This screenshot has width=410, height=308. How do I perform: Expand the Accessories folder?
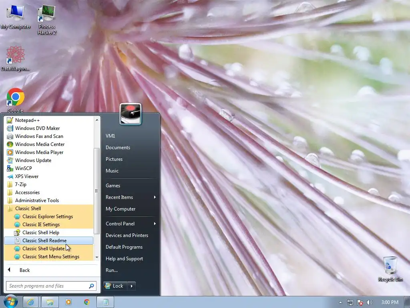click(x=48, y=192)
